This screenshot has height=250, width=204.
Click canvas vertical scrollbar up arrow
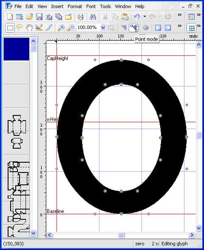pyautogui.click(x=199, y=45)
